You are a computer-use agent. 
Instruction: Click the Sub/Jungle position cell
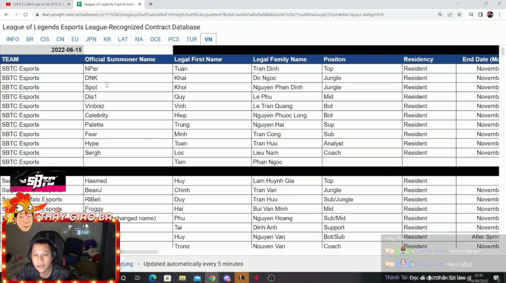coord(362,200)
